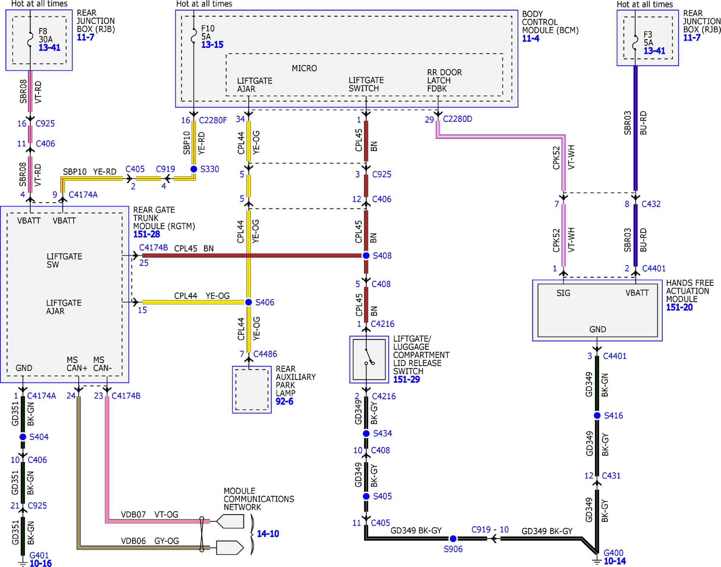Select the 'RR DOOR LATCH FDBK' label
721x567 pixels.
pyautogui.click(x=444, y=81)
